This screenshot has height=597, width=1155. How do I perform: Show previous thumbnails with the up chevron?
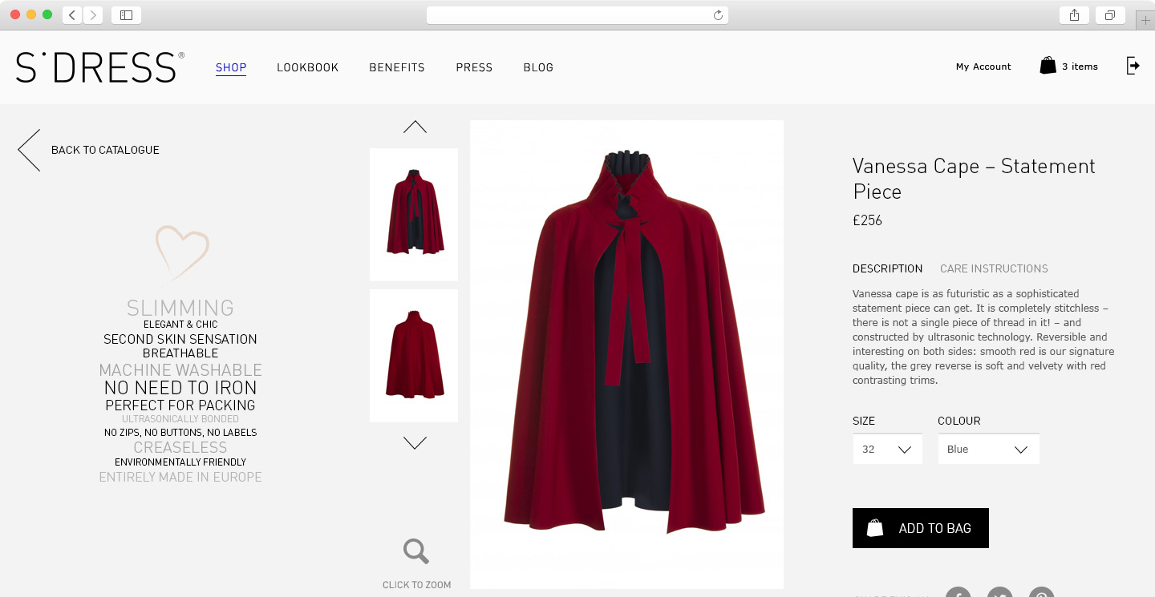(x=415, y=127)
